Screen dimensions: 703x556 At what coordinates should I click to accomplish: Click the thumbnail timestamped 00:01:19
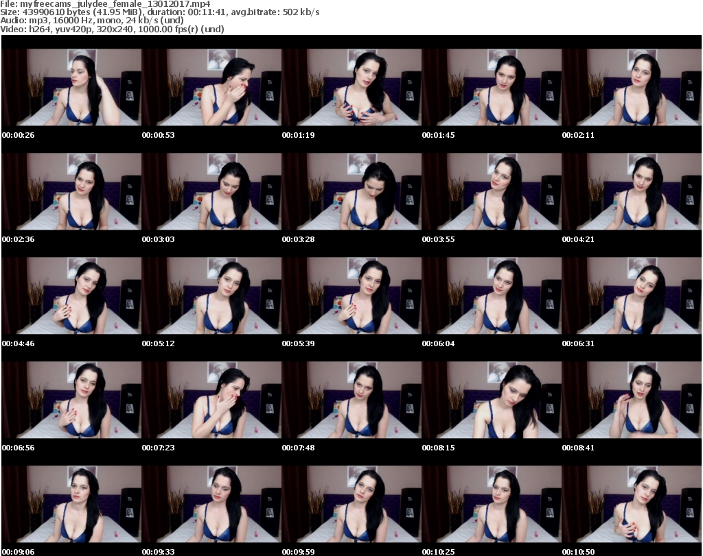[x=351, y=87]
